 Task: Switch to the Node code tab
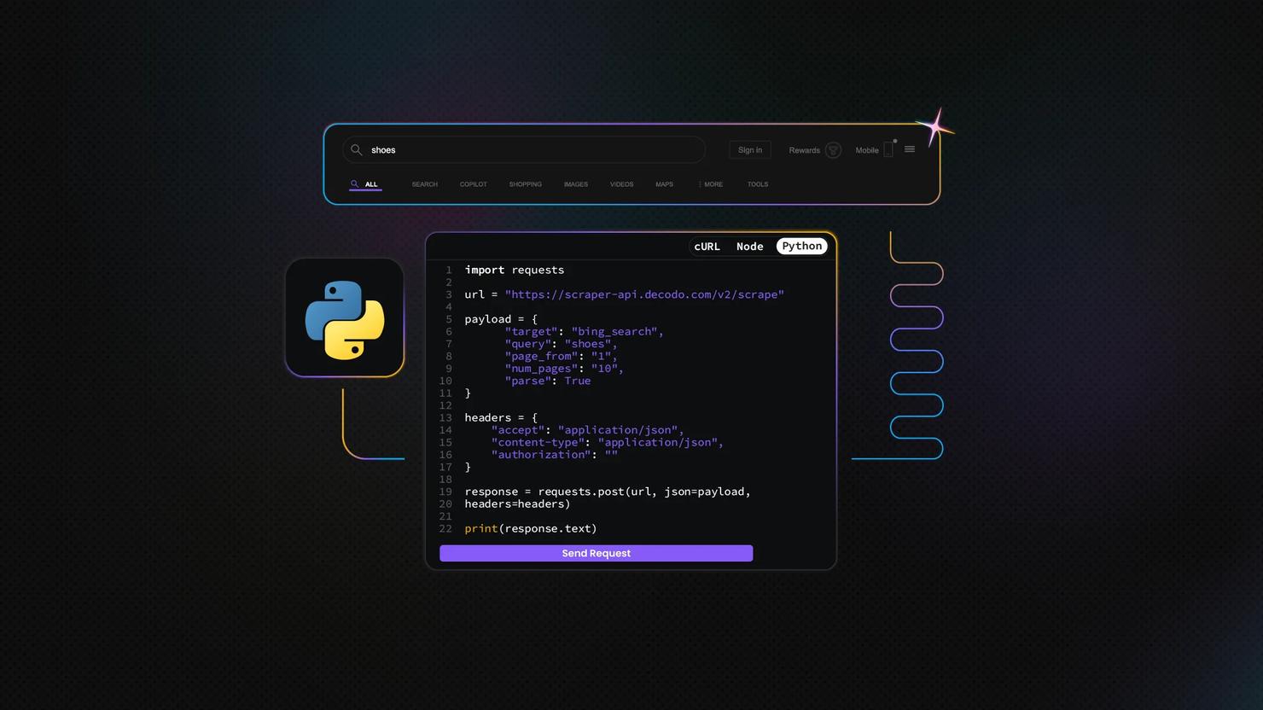click(x=749, y=247)
